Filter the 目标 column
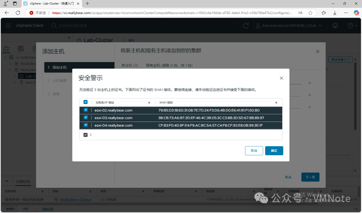Image resolution: width=362 pixels, height=213 pixels. 90,192
